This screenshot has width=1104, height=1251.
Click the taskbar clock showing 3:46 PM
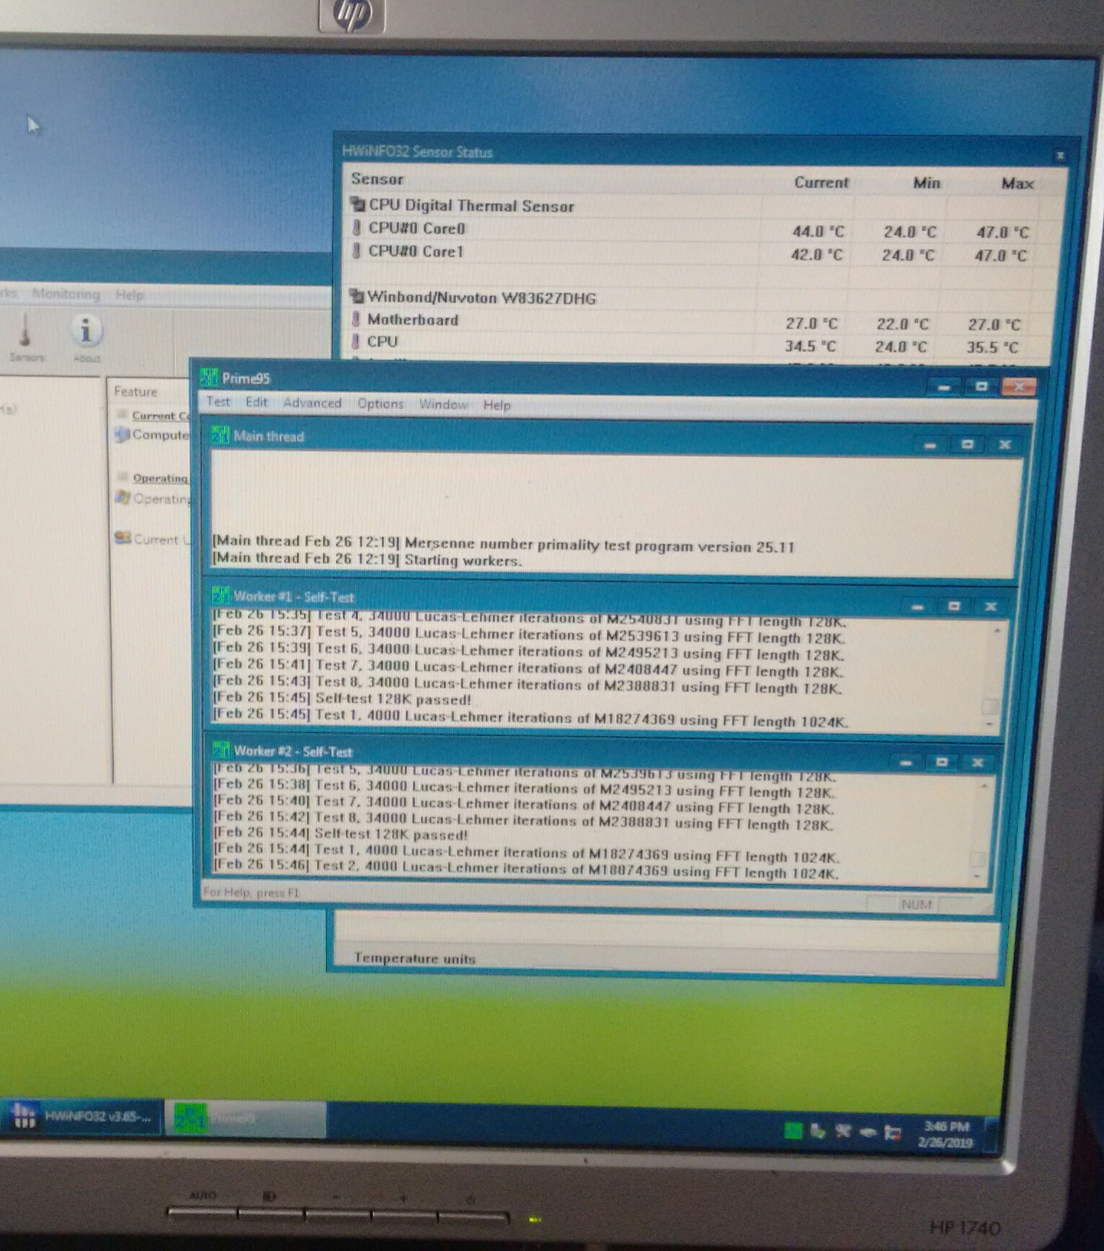pyautogui.click(x=946, y=1134)
